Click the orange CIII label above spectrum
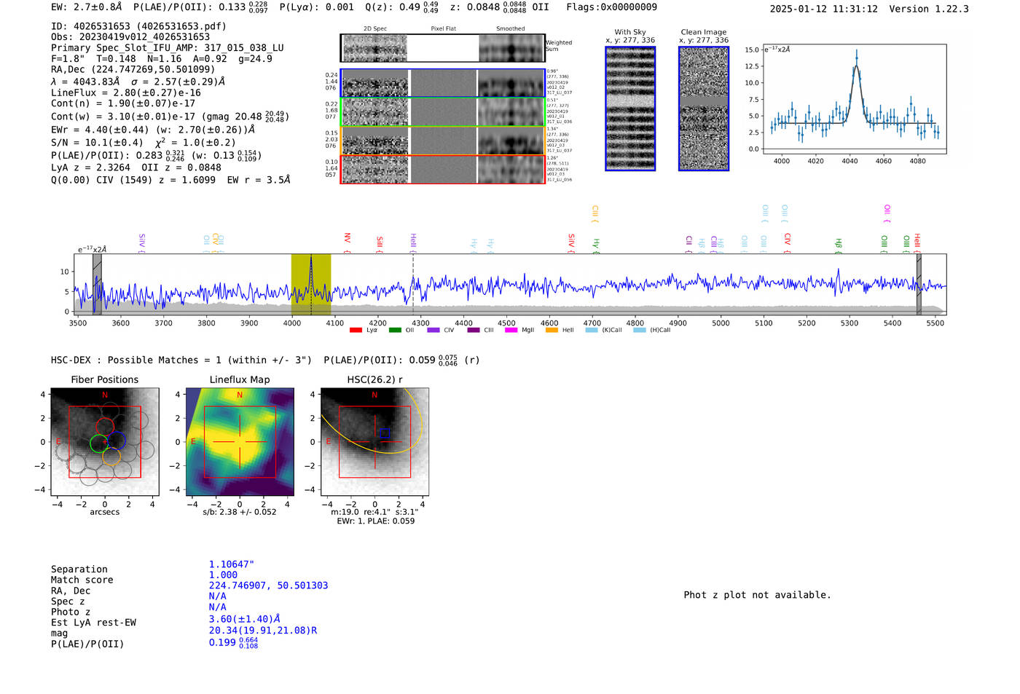Screen dimensions: 1020x694 (595, 213)
